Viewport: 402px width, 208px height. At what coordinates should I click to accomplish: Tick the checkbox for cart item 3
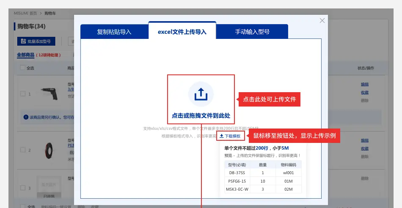(23, 188)
